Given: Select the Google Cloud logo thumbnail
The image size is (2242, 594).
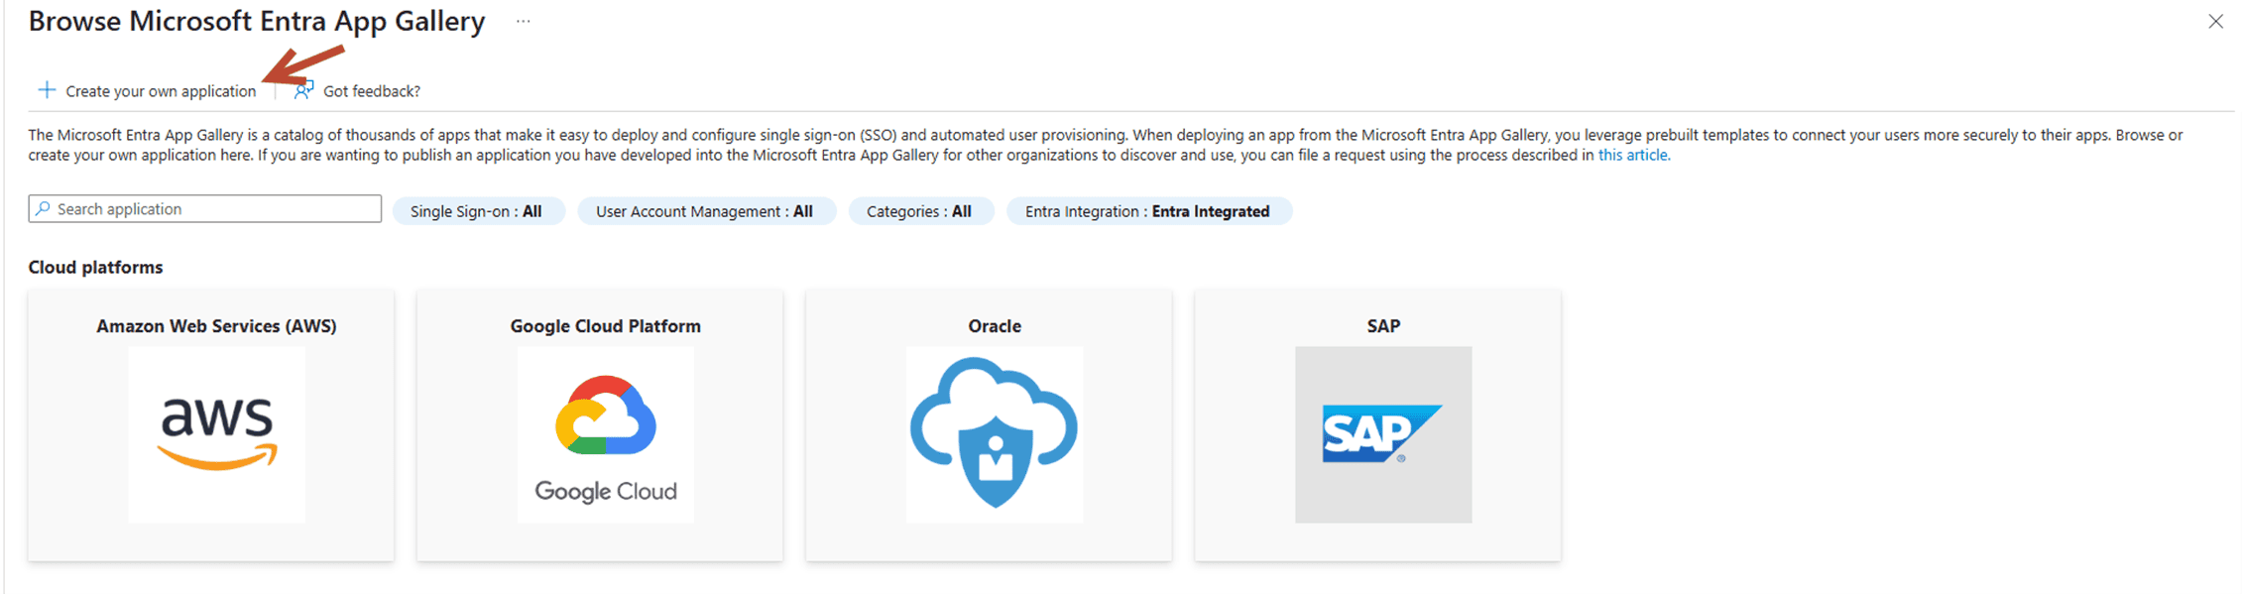Looking at the screenshot, I should (606, 434).
